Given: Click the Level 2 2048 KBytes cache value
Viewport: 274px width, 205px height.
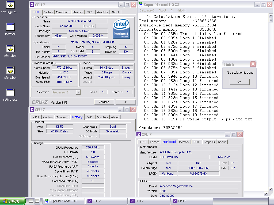Looking at the screenshot, I should pyautogui.click(x=106, y=77).
